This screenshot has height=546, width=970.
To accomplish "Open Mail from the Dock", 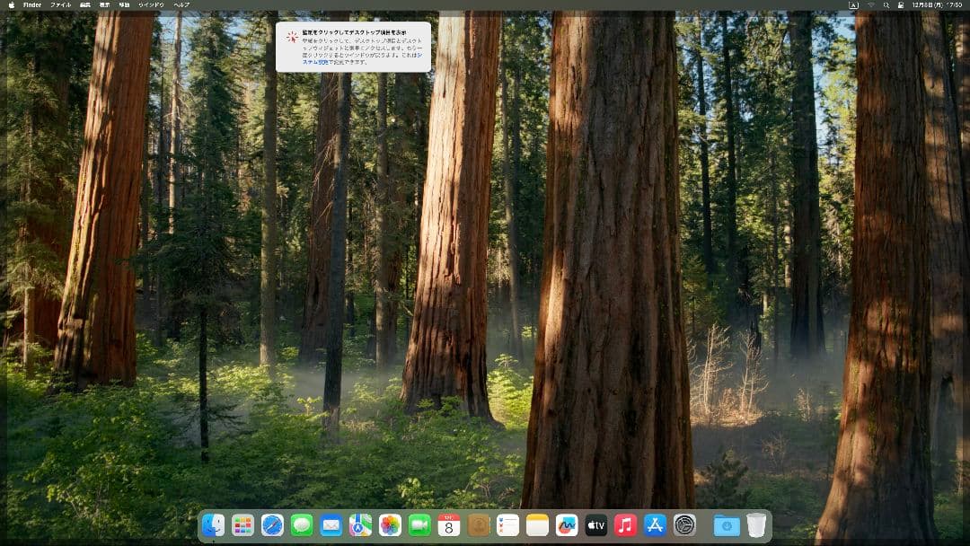I will pos(330,525).
